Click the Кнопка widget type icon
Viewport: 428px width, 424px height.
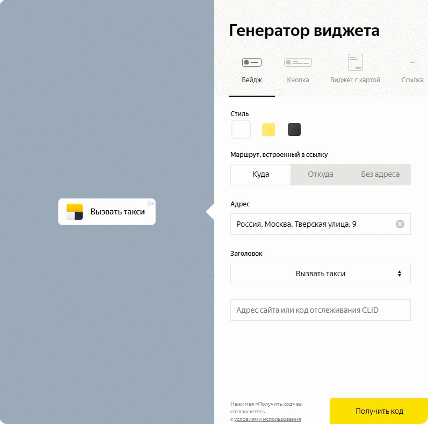pos(298,62)
